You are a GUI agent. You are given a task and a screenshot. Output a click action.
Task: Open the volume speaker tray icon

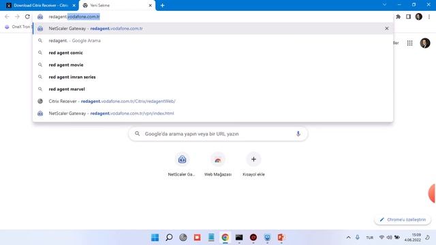point(389,238)
